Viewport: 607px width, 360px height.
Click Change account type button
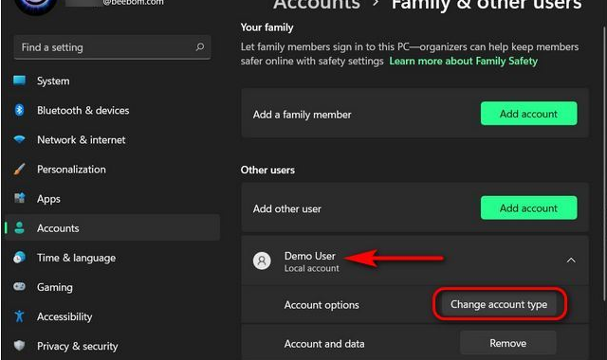pos(499,304)
